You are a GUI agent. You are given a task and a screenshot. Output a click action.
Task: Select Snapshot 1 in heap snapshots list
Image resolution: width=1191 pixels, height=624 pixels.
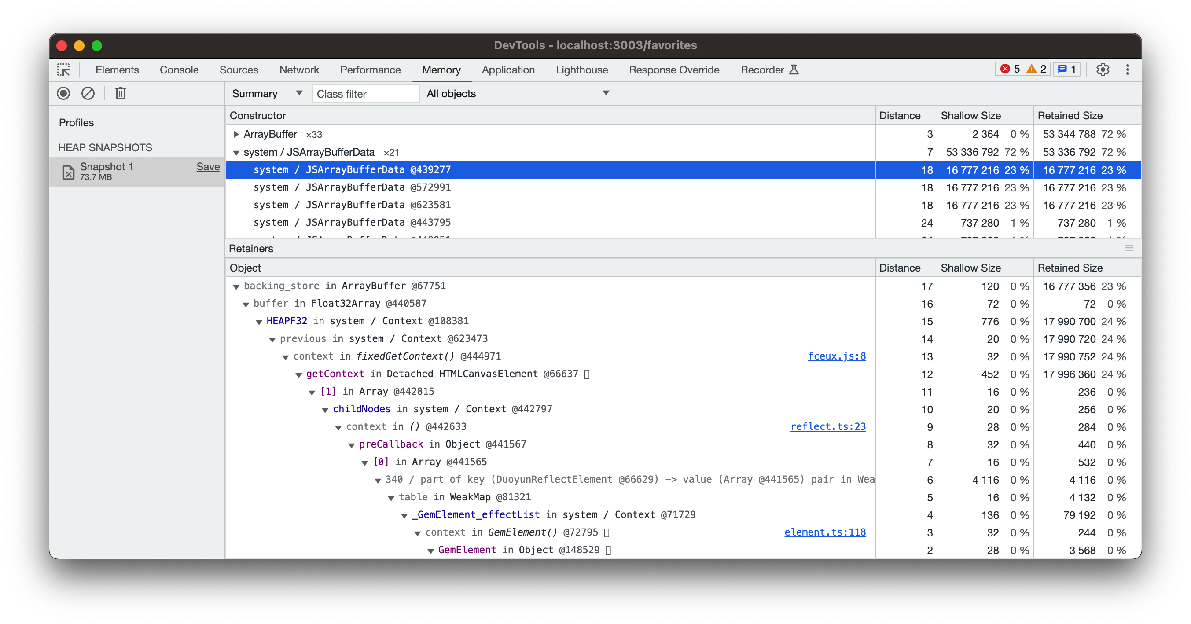click(x=137, y=172)
